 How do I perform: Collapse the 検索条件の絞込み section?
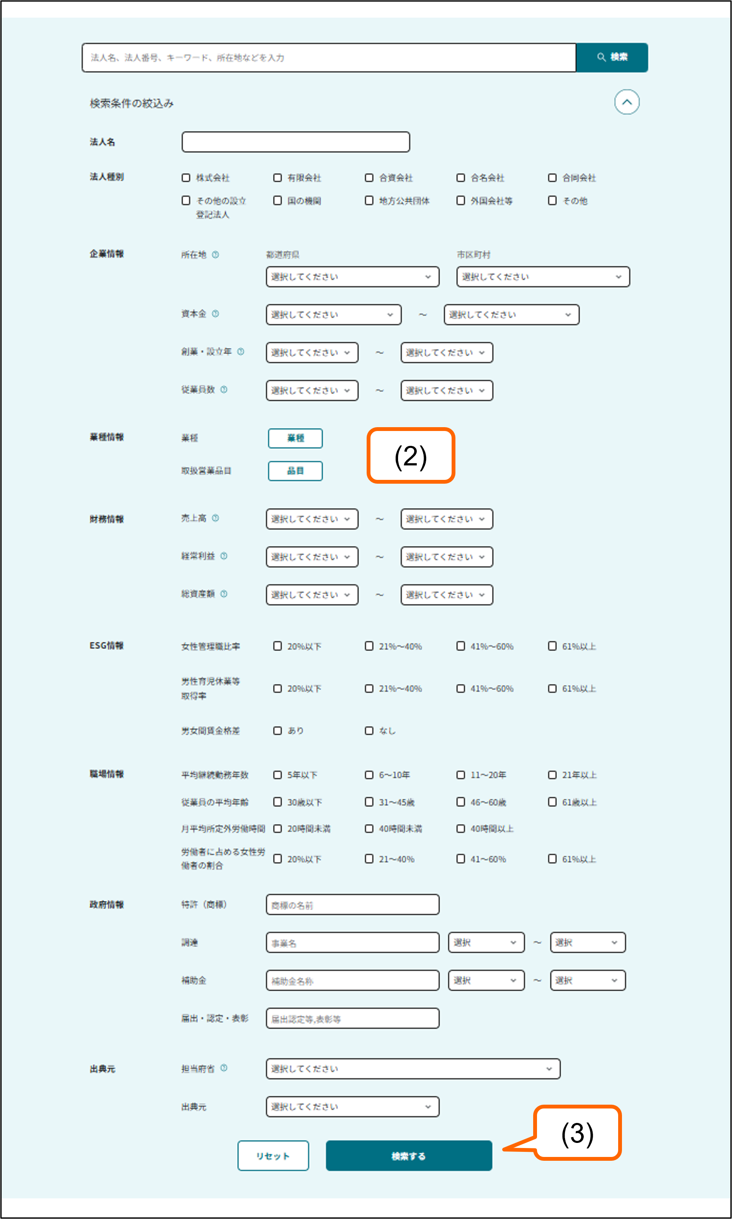[627, 102]
